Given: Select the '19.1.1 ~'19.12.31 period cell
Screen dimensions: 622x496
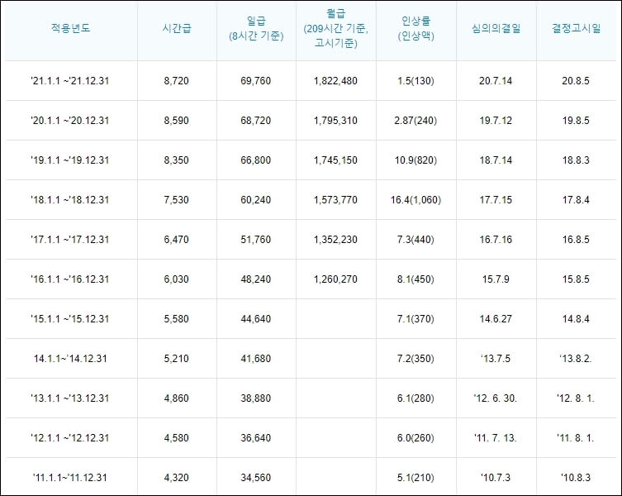Looking at the screenshot, I should pos(70,160).
